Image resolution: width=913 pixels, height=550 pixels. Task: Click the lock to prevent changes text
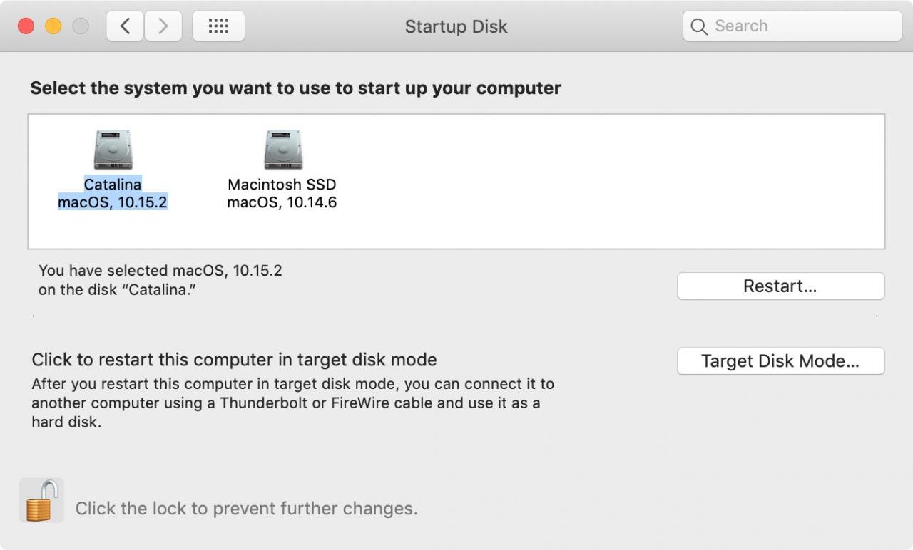click(x=246, y=509)
